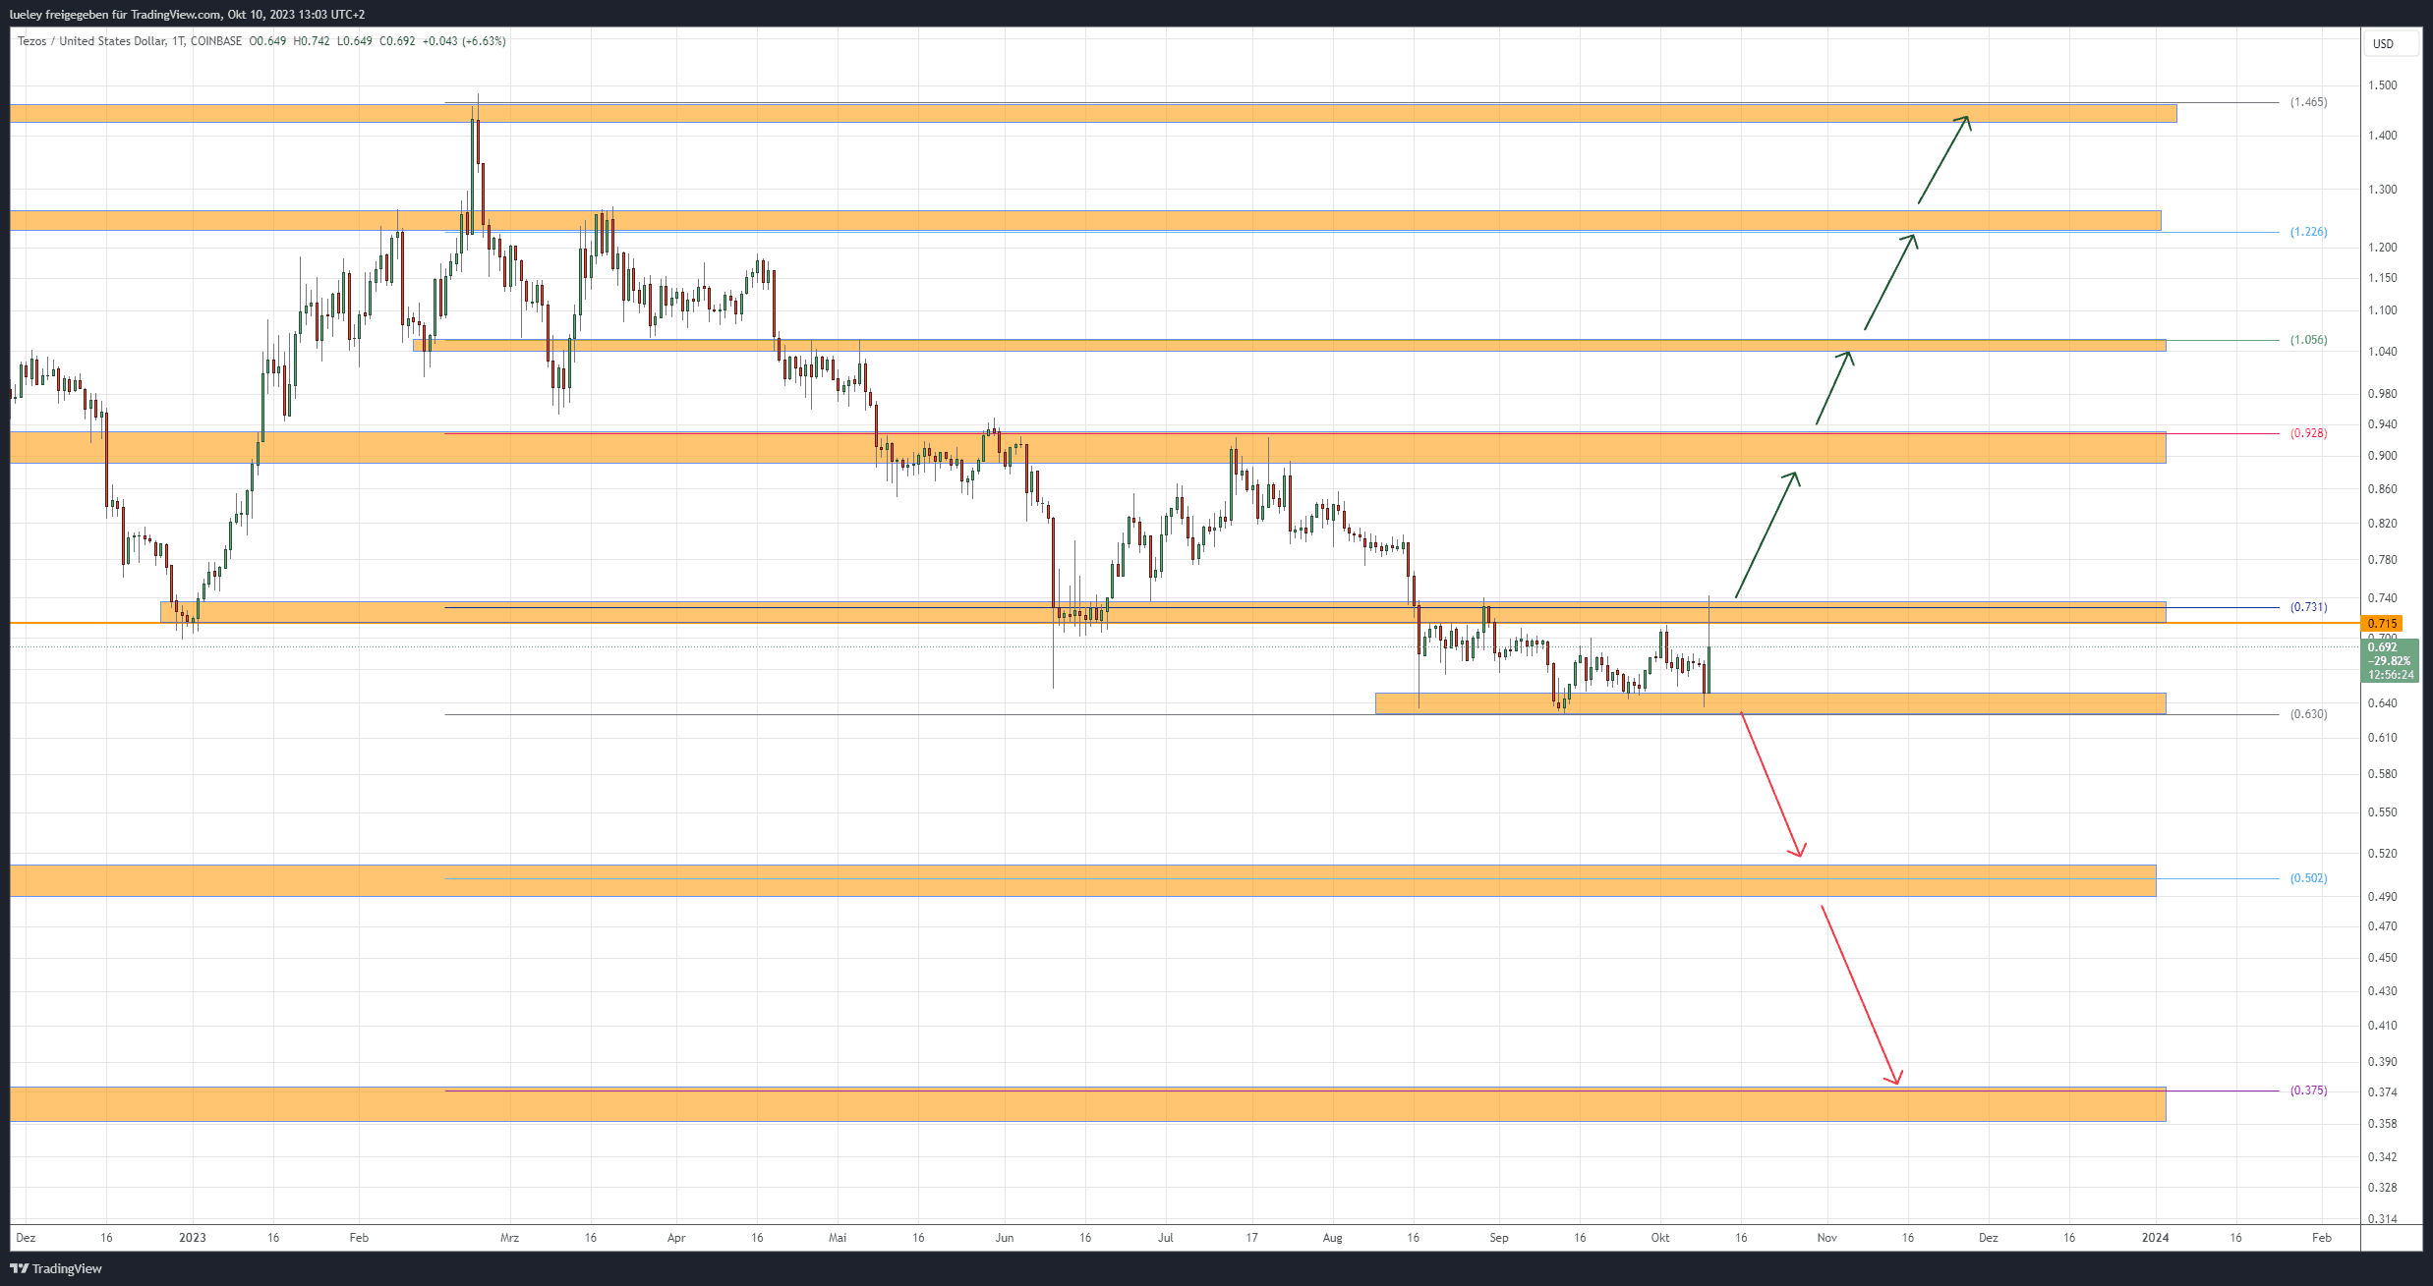This screenshot has height=1286, width=2433.
Task: Click the Apr label on time axis
Action: pyautogui.click(x=676, y=1238)
